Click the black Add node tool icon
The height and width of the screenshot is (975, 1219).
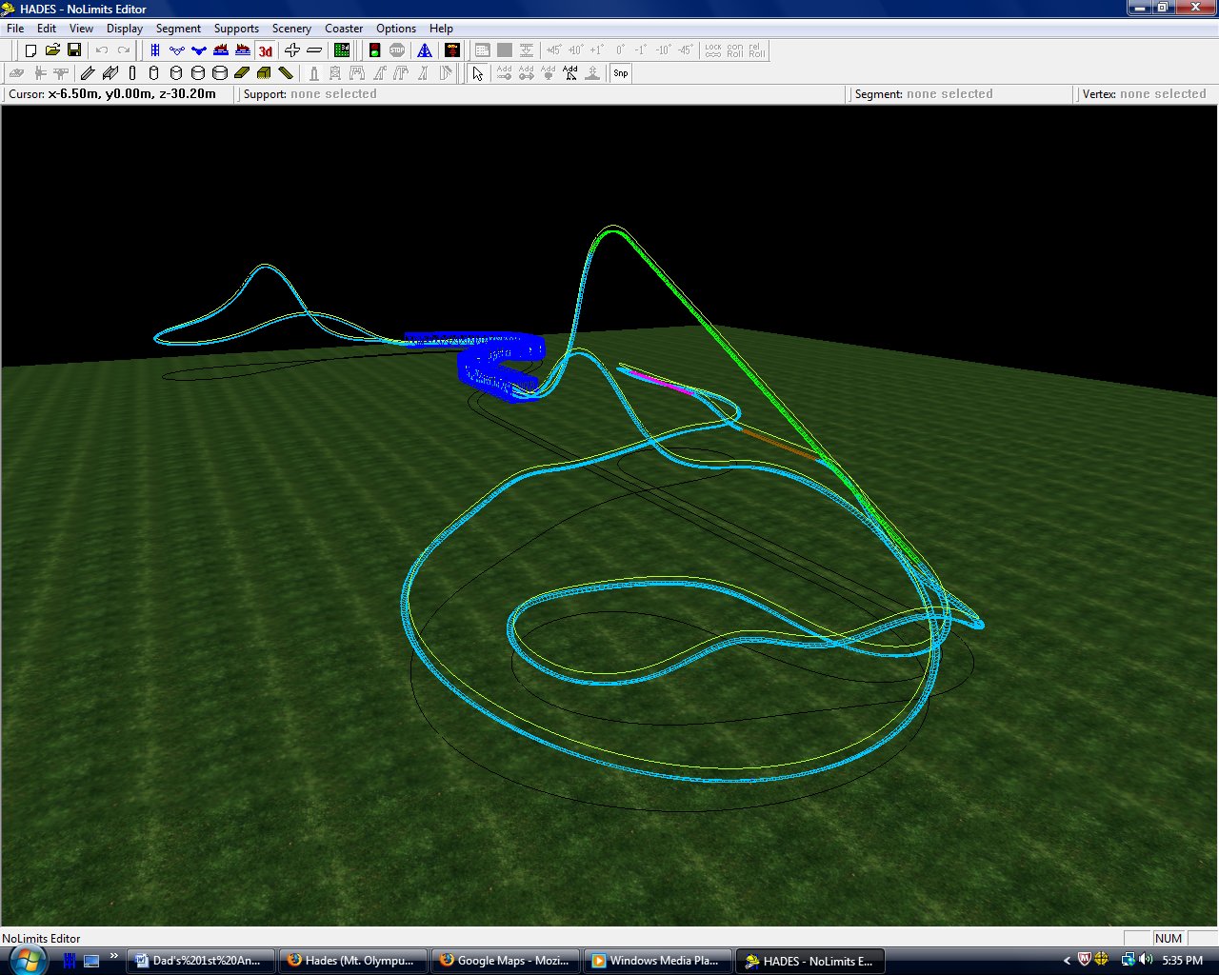(570, 73)
